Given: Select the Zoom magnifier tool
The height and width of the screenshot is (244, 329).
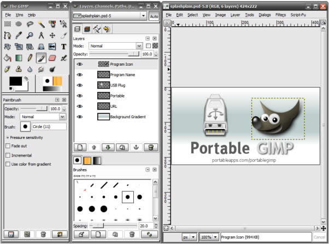Looking at the screenshot, I should [30, 35].
